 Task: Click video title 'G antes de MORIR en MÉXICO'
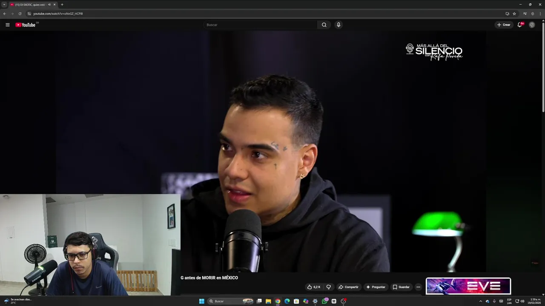pos(209,278)
